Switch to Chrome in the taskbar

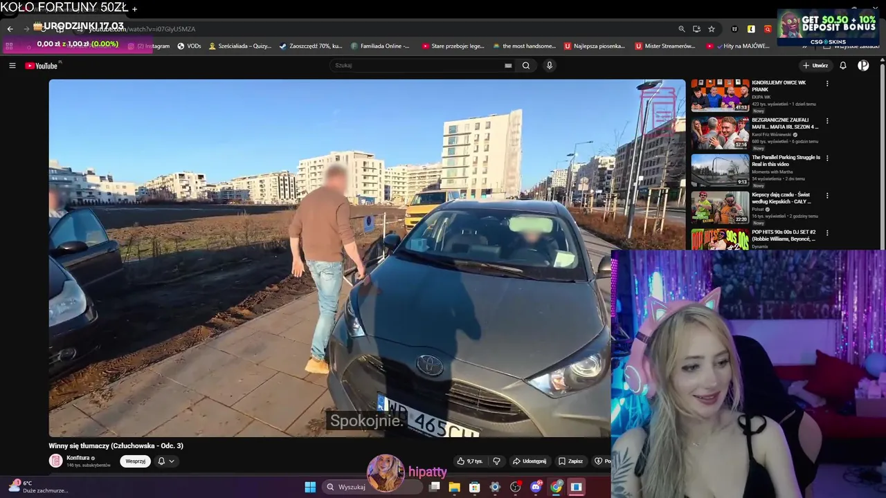tap(556, 487)
